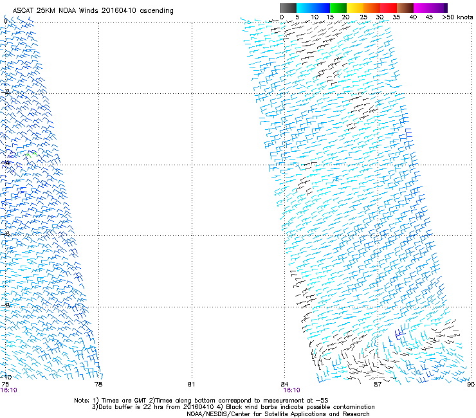The width and height of the screenshot is (476, 418).
Task: Click the longitude axis label 78
Action: tap(98, 385)
